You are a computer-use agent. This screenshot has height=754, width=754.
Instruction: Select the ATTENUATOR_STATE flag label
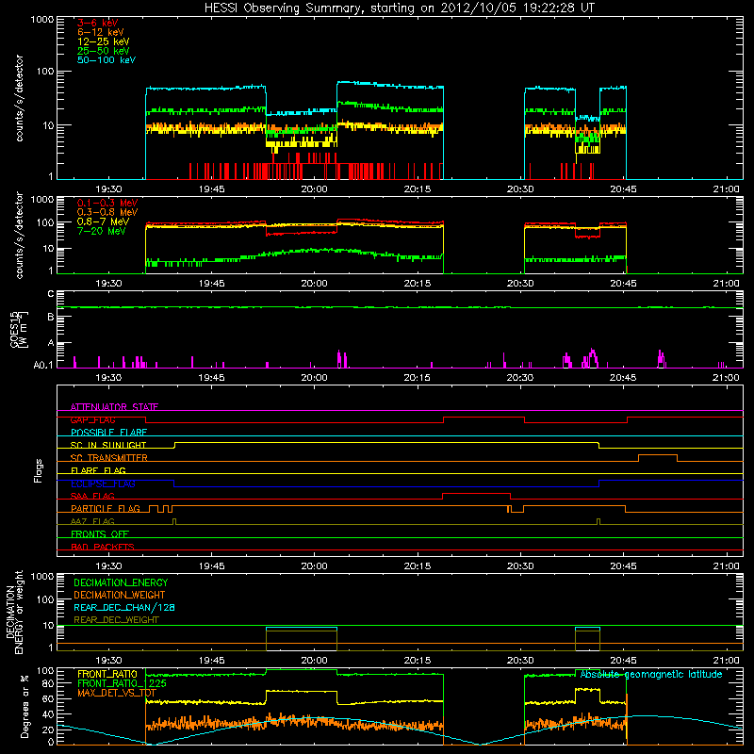click(x=114, y=407)
